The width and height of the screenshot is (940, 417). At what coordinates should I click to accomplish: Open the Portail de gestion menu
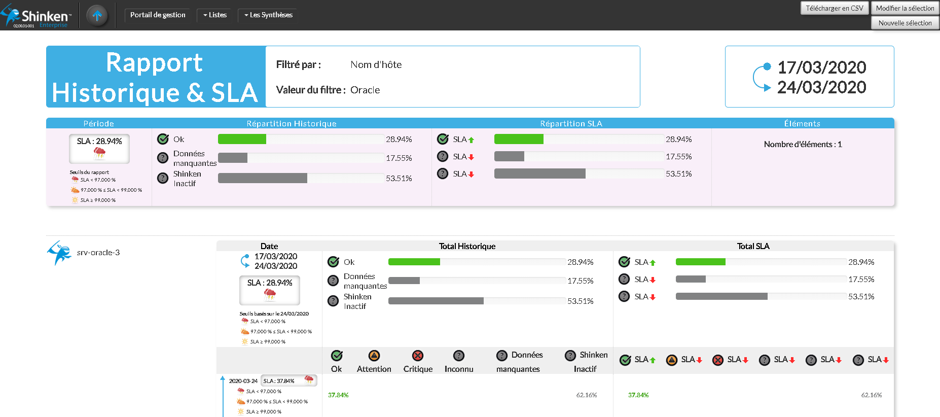(x=158, y=15)
